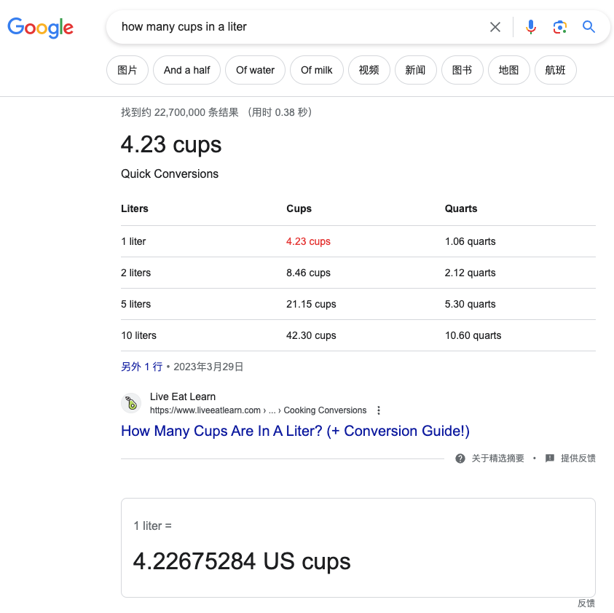This screenshot has width=614, height=613.
Task: Open the three-dot menu beside the result
Action: point(379,410)
